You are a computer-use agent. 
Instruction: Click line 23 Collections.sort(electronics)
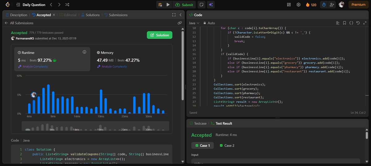tap(239, 84)
